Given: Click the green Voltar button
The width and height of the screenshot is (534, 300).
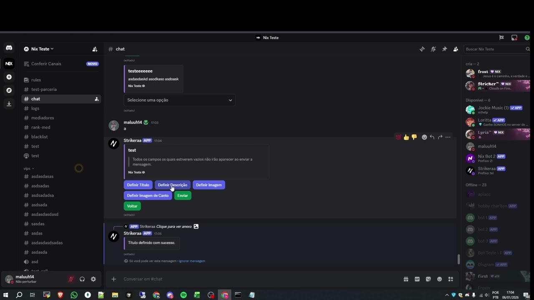Looking at the screenshot, I should pyautogui.click(x=132, y=206).
